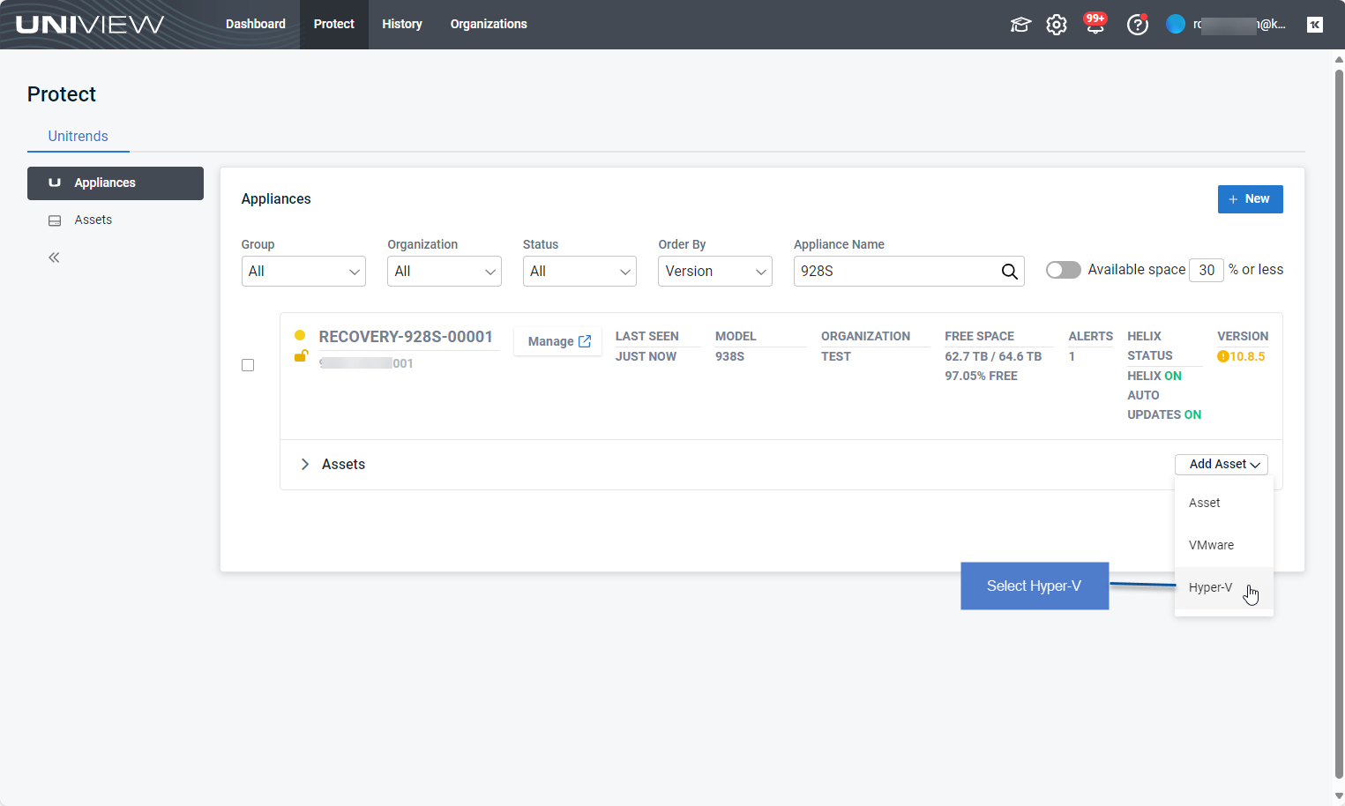Select Hyper-V from Add Asset menu
The image size is (1345, 806).
[1224, 587]
